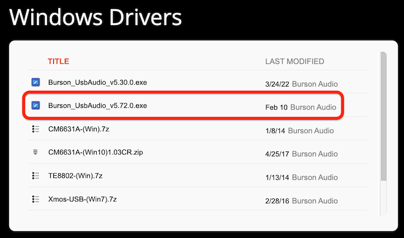Click the zip icon beside CM6631A-(Win10)1.03CR.zip
404x238 pixels.
click(36, 152)
